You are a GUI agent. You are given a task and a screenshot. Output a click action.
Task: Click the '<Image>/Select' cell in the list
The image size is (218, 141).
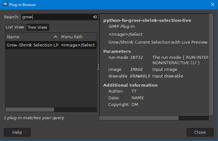point(78,45)
